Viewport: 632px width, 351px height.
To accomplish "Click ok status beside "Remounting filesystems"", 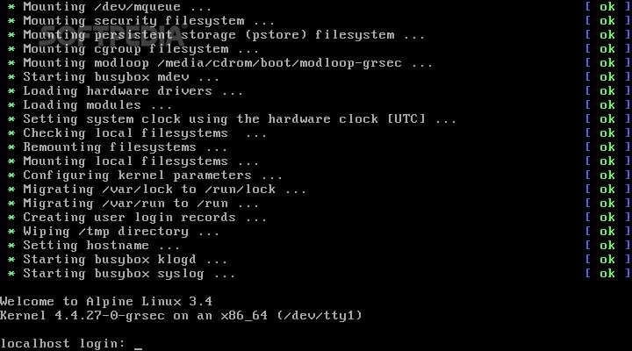I will [607, 147].
